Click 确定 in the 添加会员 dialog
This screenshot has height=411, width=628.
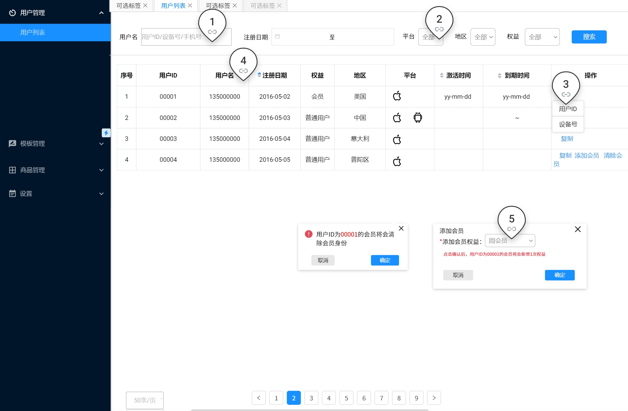(560, 275)
